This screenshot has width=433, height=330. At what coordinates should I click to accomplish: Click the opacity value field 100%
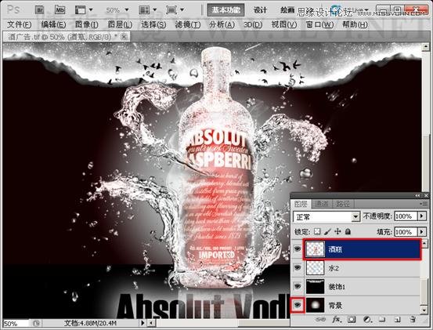pos(406,216)
